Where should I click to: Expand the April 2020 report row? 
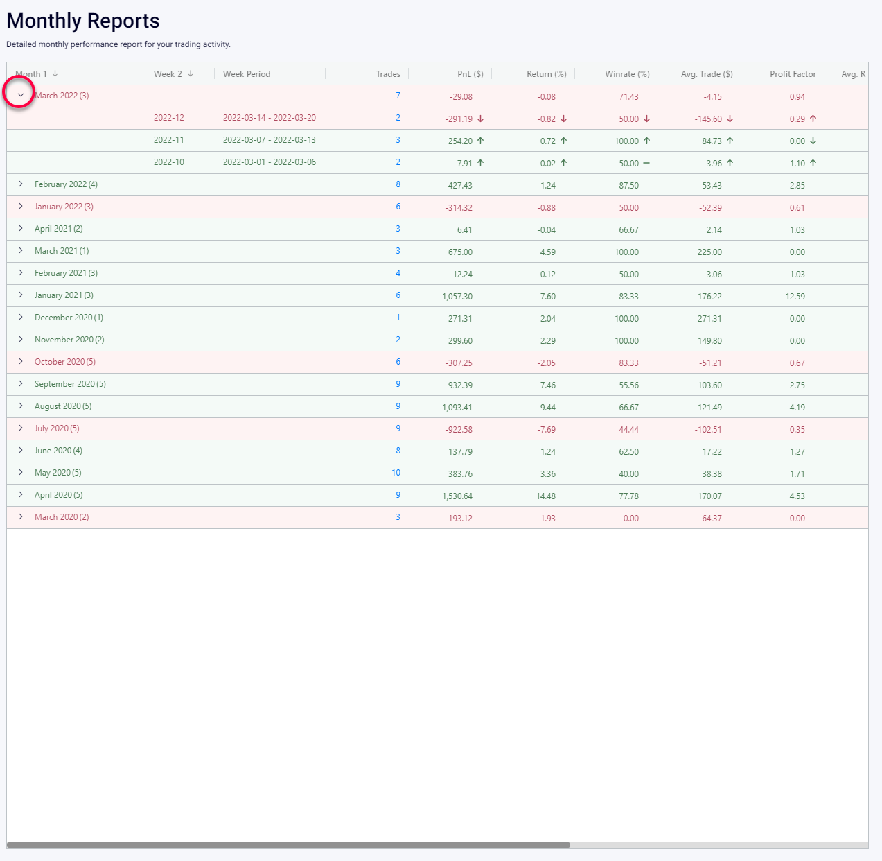(20, 495)
